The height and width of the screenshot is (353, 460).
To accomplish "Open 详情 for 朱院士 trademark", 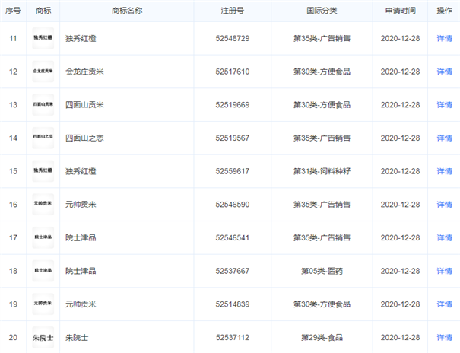I will click(444, 337).
